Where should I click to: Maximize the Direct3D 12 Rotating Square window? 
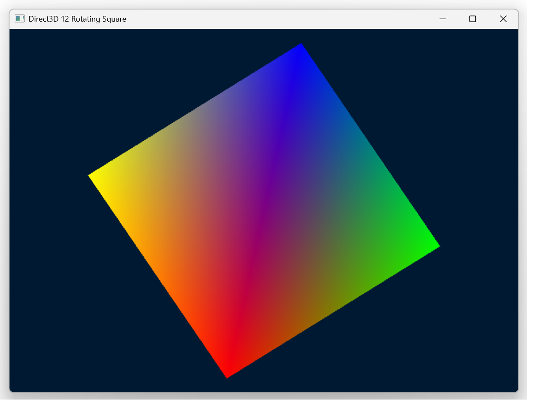click(x=473, y=19)
